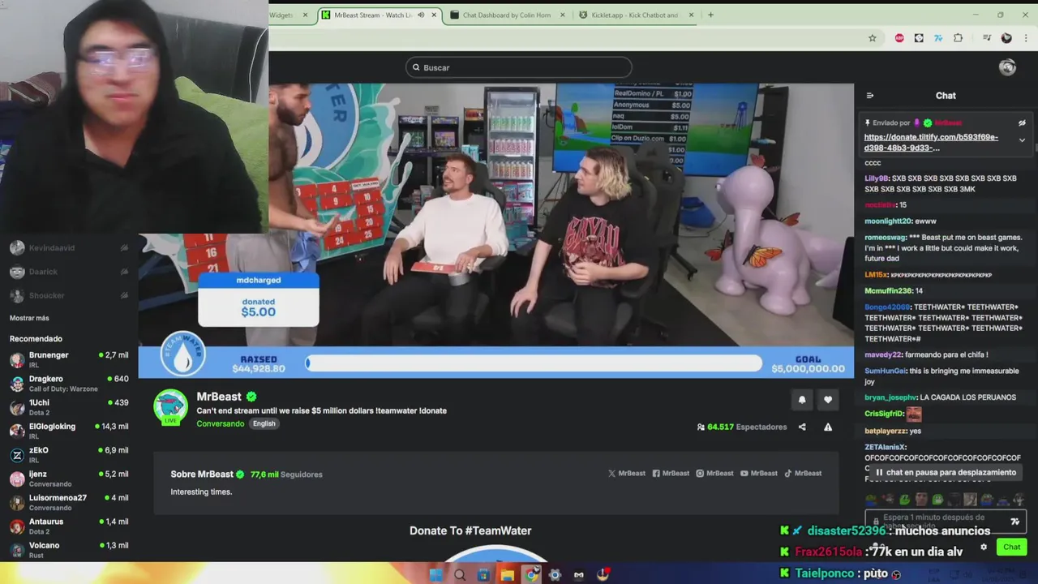The width and height of the screenshot is (1038, 584).
Task: Open the ElGlogloking recommended channel
Action: pos(69,431)
